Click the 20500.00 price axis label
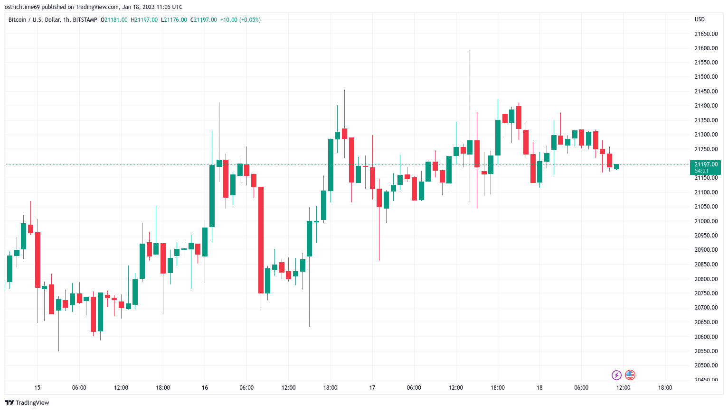Screen dimensions: 728x411 [706, 365]
